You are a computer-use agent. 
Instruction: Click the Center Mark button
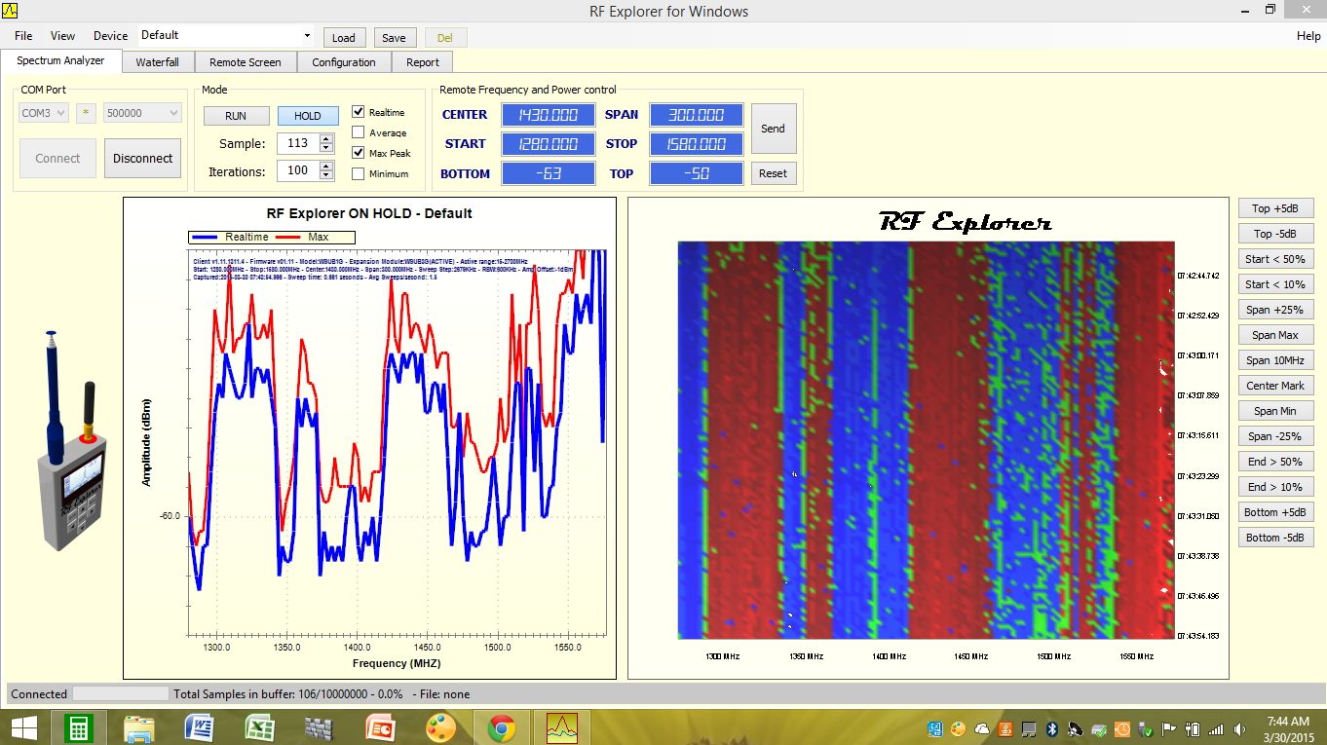[1275, 386]
